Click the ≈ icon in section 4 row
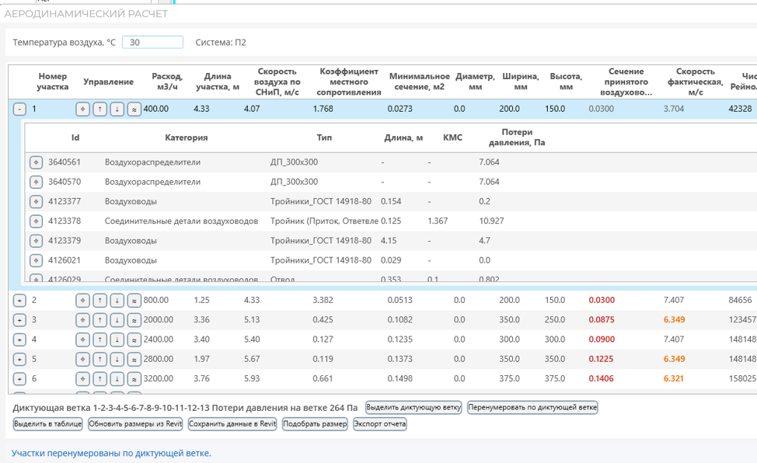Screen dimensions: 757x463 134,340
